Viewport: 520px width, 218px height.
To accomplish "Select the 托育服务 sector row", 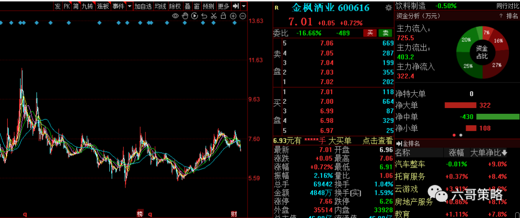I will pos(457,177).
